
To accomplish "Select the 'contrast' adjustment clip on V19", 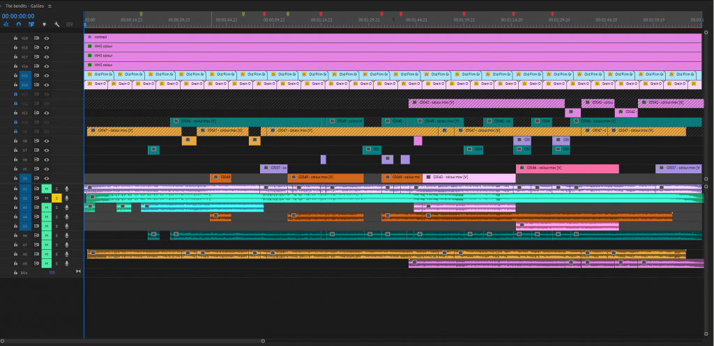I will coord(349,38).
